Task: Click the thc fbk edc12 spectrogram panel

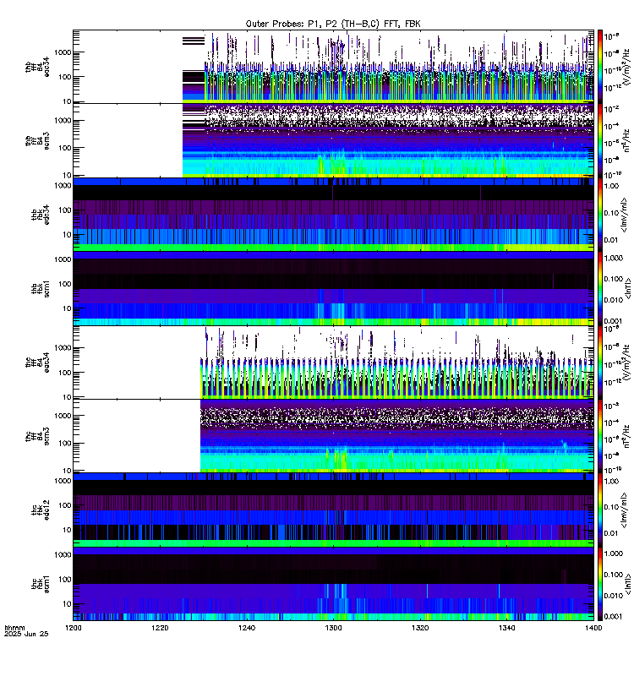Action: click(333, 510)
